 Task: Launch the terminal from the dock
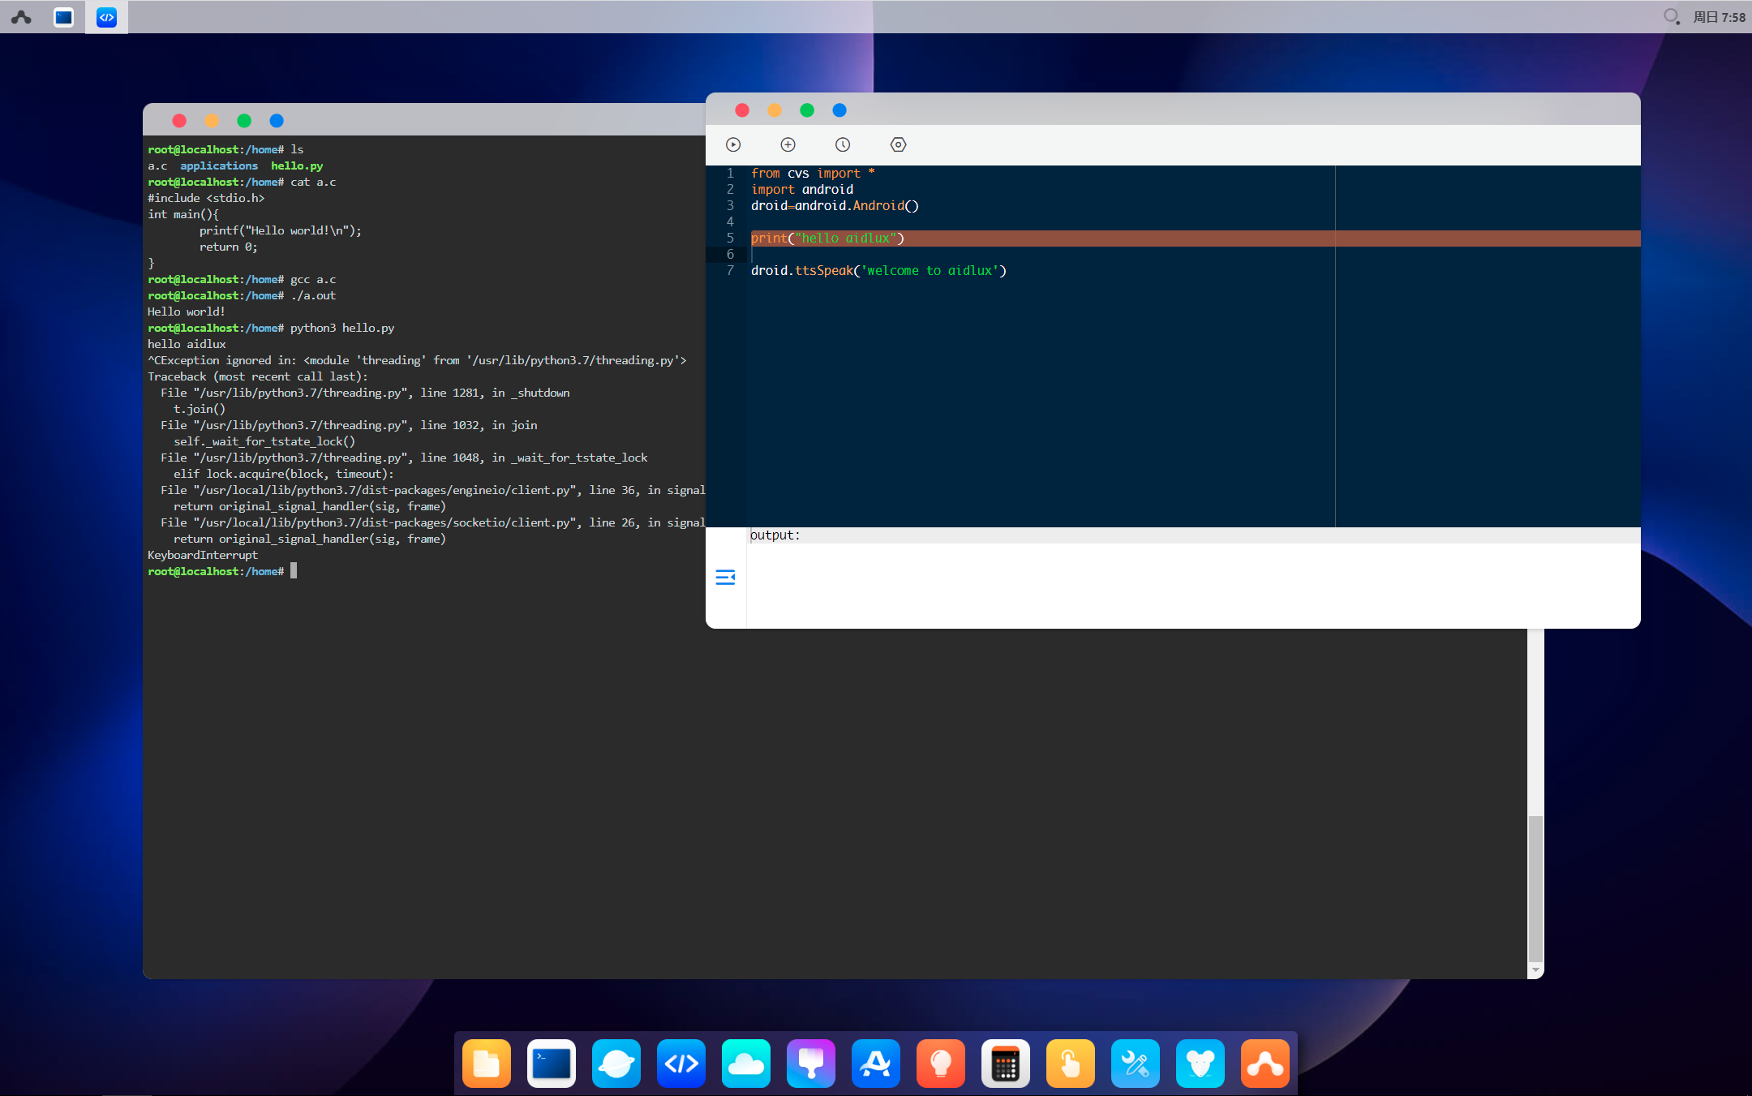[552, 1063]
